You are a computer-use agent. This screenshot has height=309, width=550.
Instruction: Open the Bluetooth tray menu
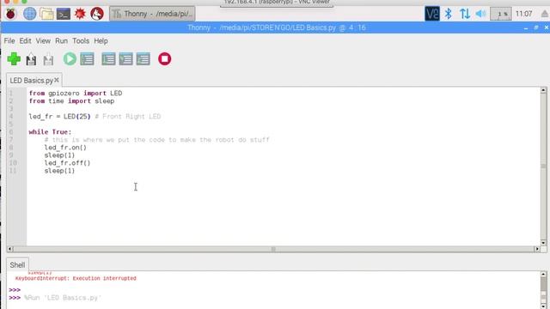pos(449,14)
